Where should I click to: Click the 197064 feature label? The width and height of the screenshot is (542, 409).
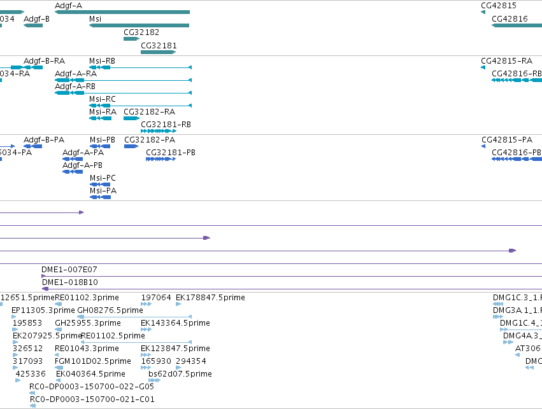[x=156, y=298]
